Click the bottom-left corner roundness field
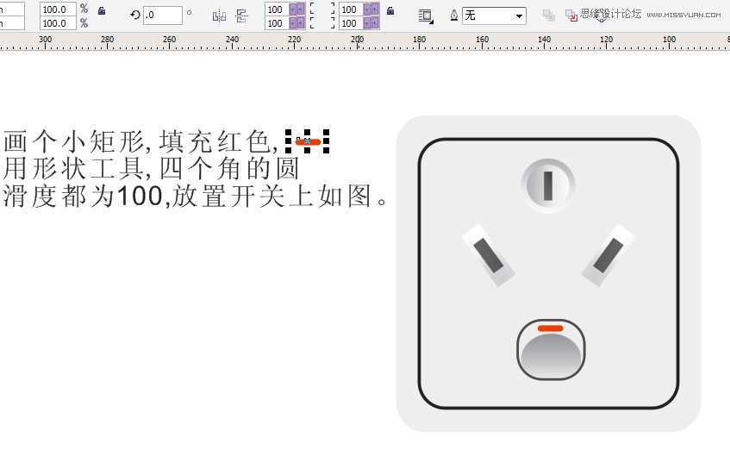Viewport: 730px width, 462px height. pos(277,22)
